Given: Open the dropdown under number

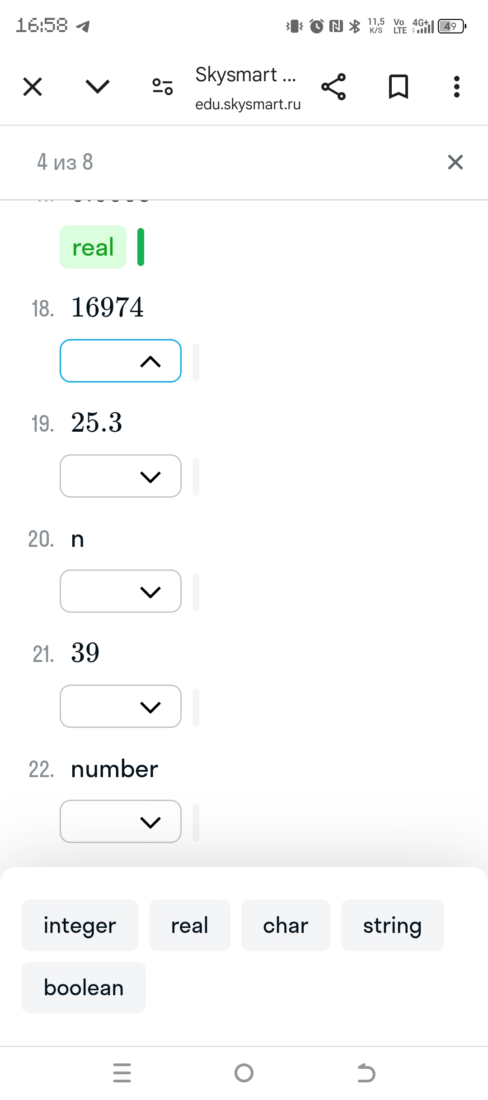Looking at the screenshot, I should (121, 821).
